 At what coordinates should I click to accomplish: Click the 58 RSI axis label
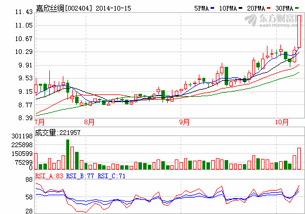(29, 197)
